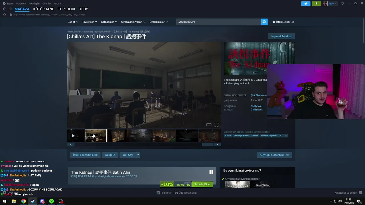
Task: Expand the screenshot to fullscreen
Action: pos(216,125)
